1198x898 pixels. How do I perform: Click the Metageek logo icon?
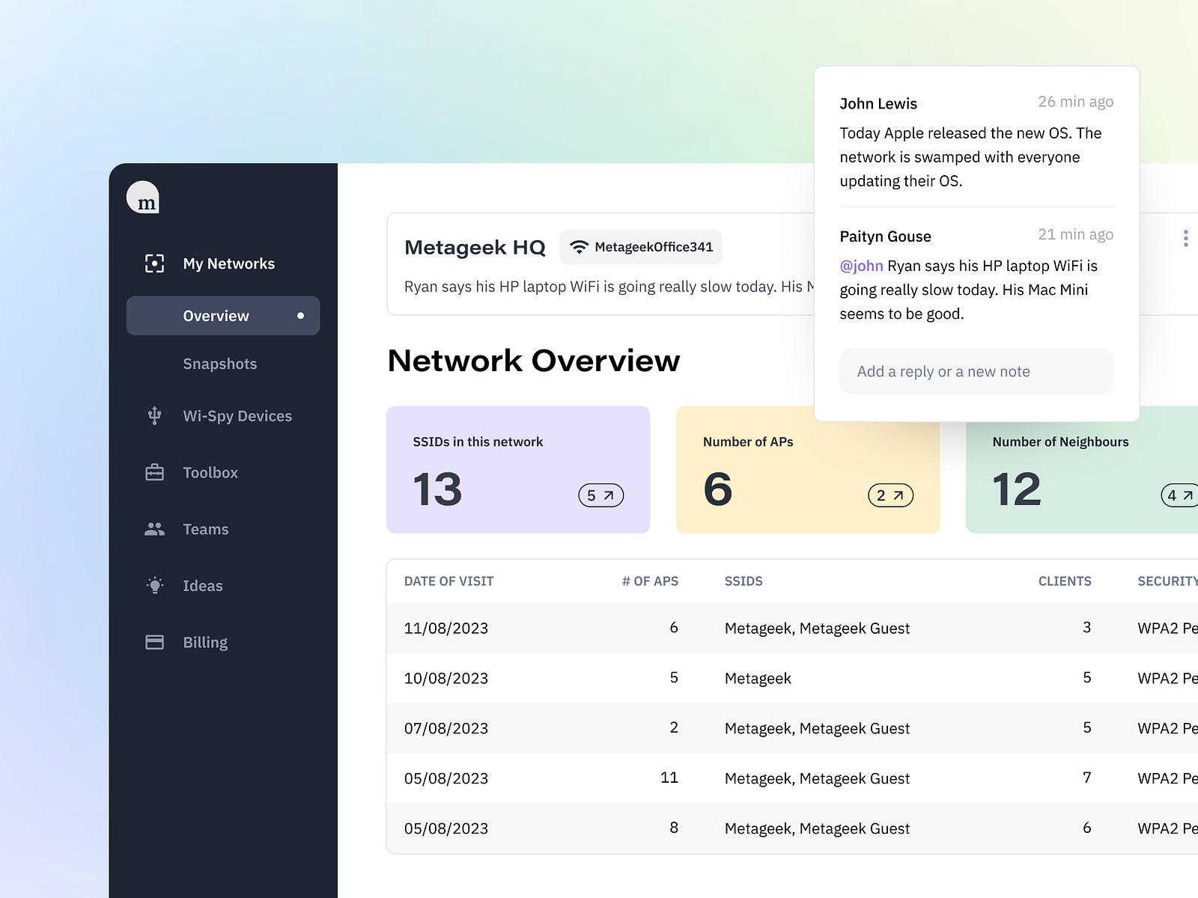[x=143, y=198]
